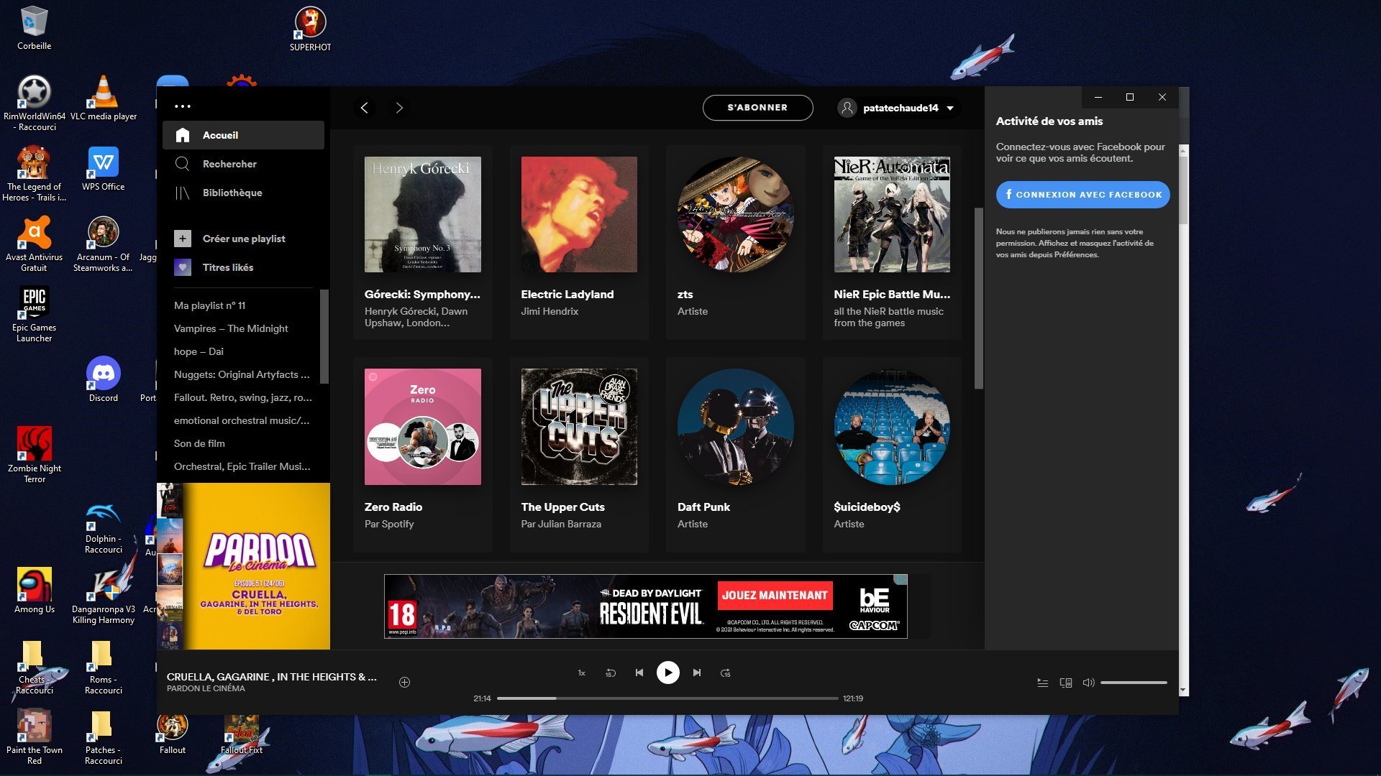Screen dimensions: 1381x776
Task: Open Dolphin - Raccourci desktop icon
Action: pyautogui.click(x=103, y=529)
